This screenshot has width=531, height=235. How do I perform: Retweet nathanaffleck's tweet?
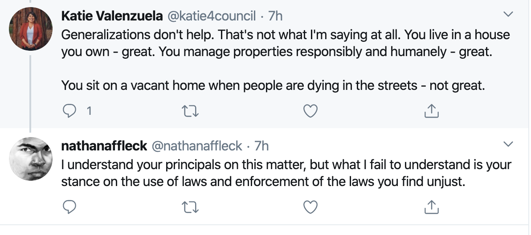pyautogui.click(x=190, y=207)
